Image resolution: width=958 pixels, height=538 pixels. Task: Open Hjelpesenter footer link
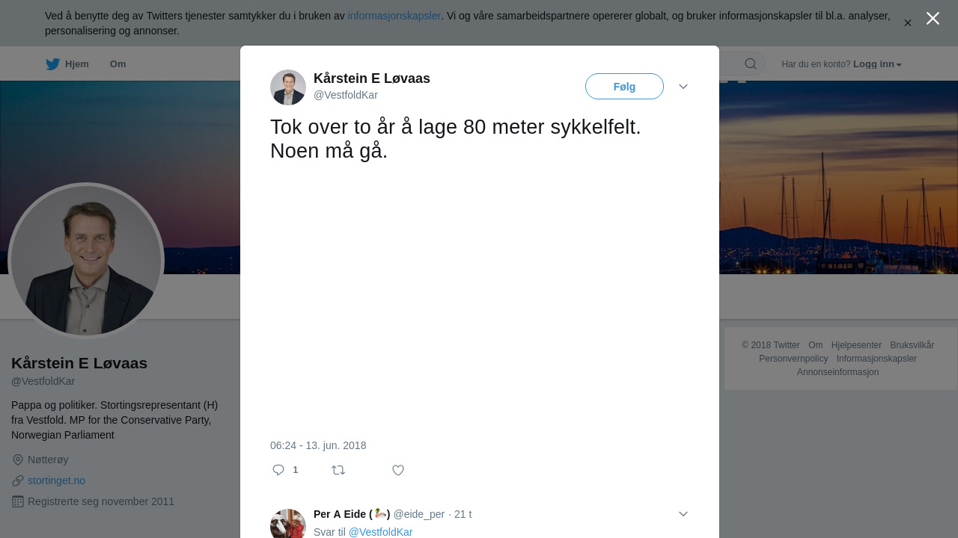pyautogui.click(x=856, y=345)
